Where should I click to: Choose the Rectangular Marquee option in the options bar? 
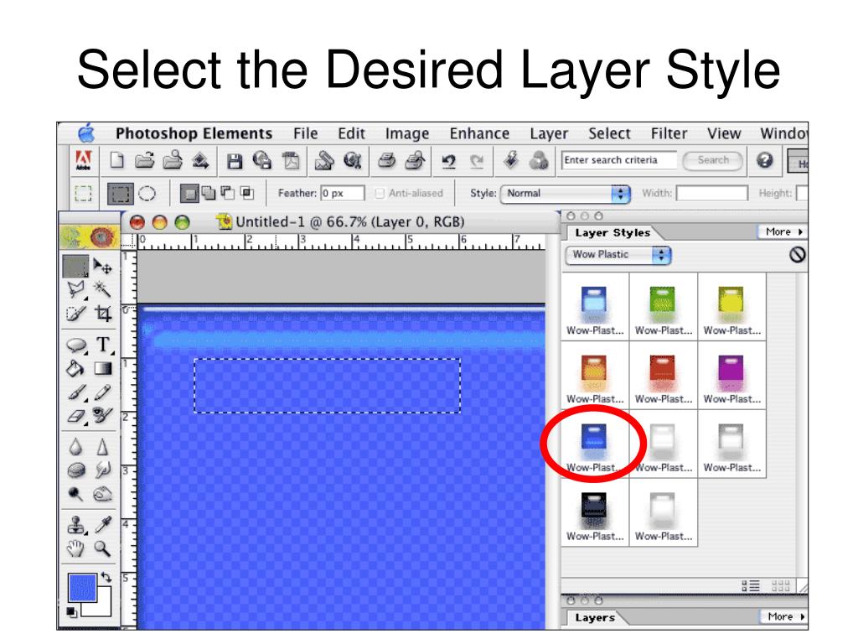tap(120, 194)
